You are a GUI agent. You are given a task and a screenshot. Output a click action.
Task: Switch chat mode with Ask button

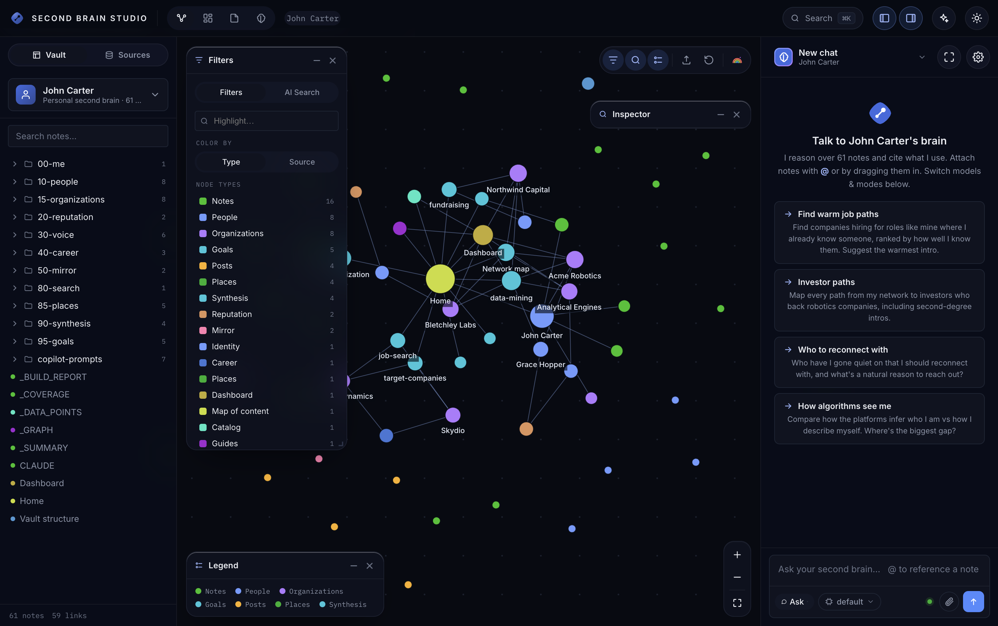tap(792, 602)
